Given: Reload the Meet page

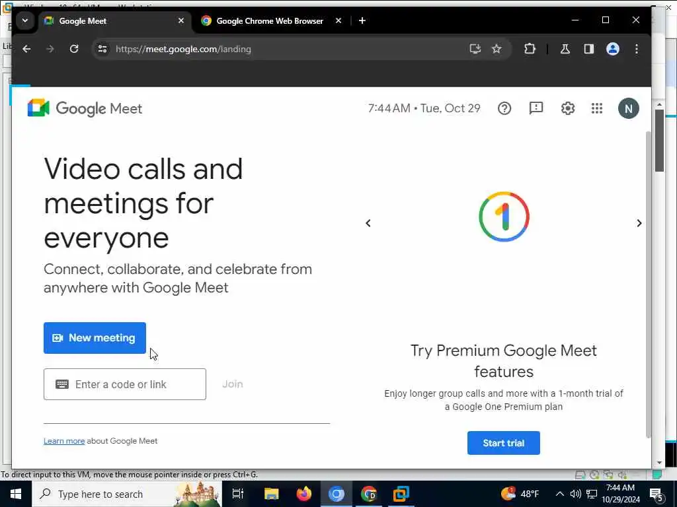Looking at the screenshot, I should tap(74, 49).
